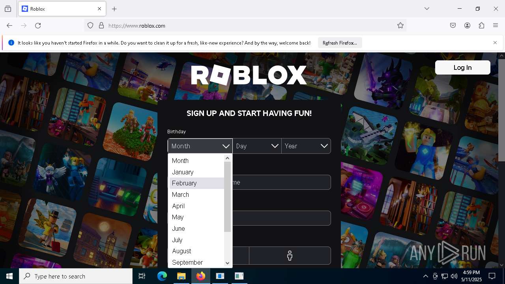Bookmark this page with the star
The image size is (505, 284).
point(400,26)
